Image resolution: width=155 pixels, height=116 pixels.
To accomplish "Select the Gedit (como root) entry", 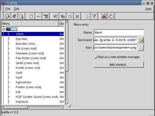I will pyautogui.click(x=33, y=63).
